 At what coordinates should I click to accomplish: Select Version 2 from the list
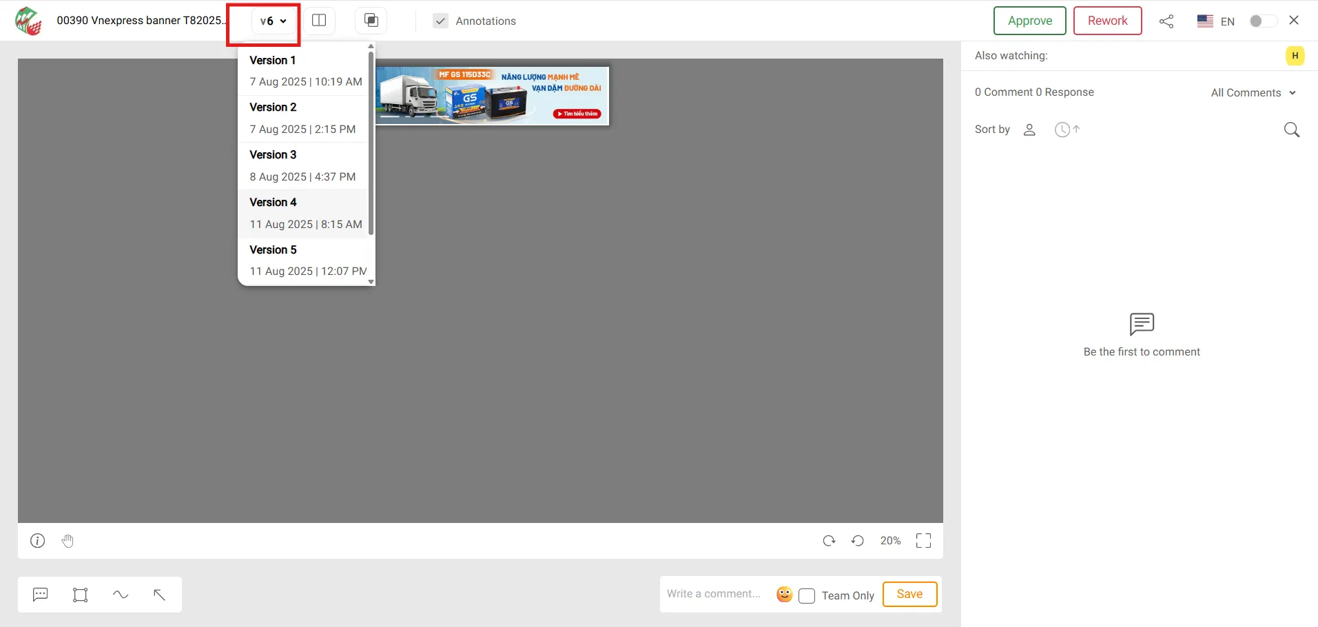(302, 119)
